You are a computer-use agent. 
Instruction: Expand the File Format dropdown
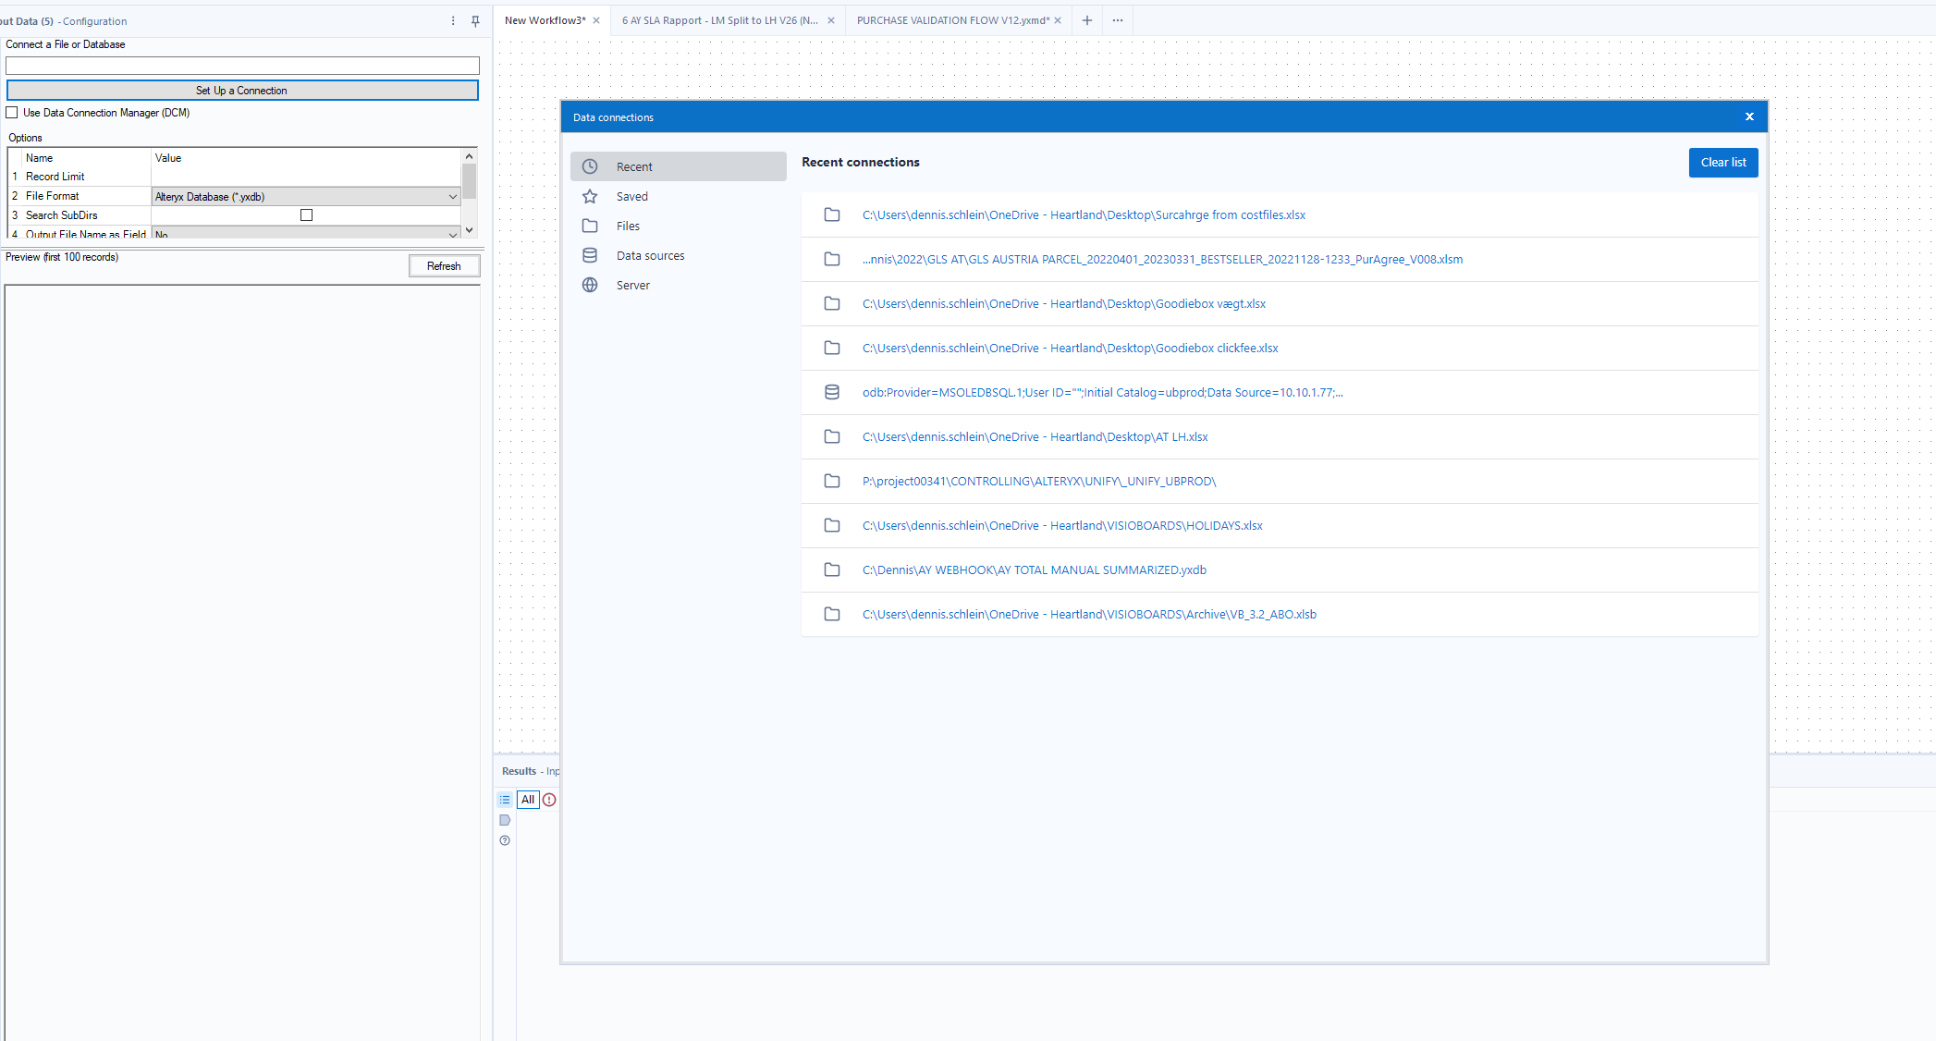click(453, 197)
